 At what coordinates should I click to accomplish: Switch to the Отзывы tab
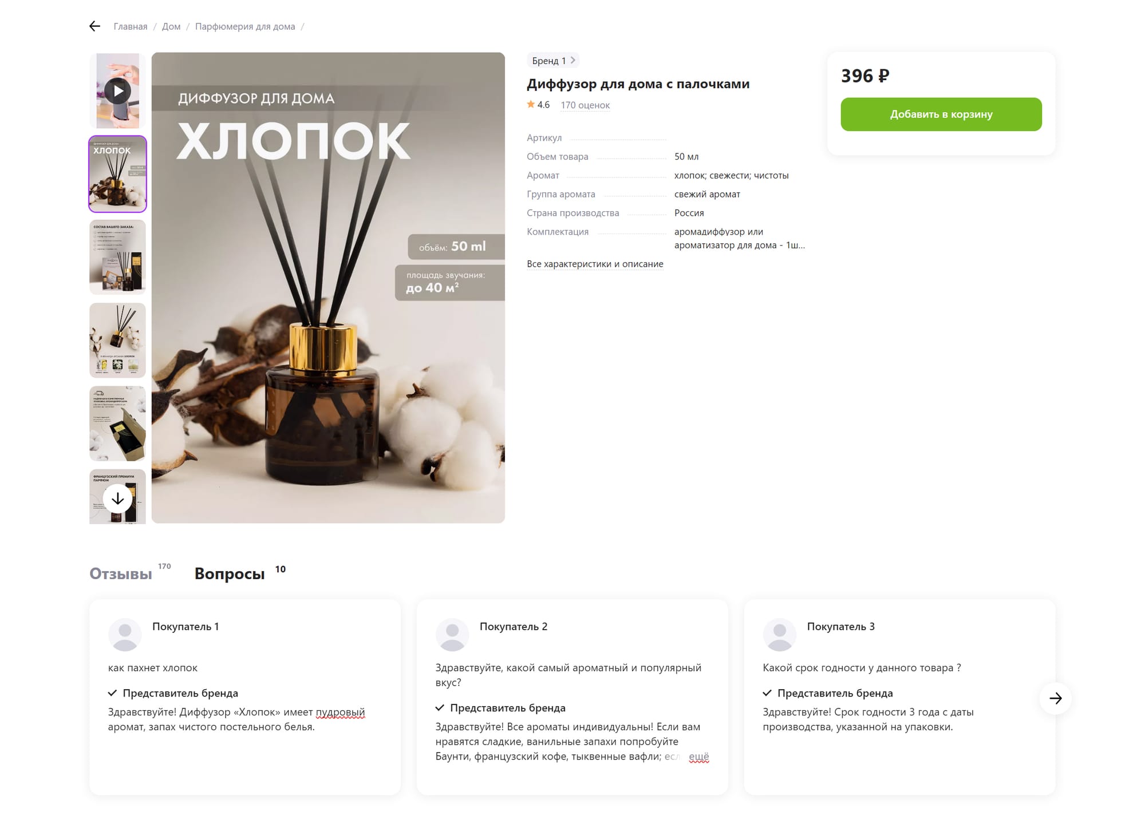[121, 573]
